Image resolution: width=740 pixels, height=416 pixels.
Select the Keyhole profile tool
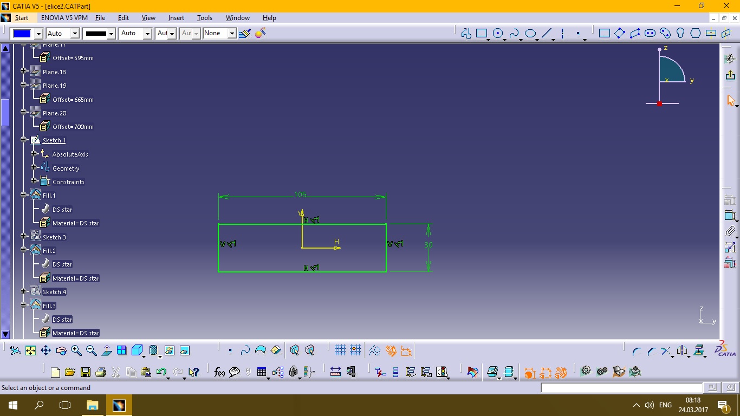[x=680, y=34]
